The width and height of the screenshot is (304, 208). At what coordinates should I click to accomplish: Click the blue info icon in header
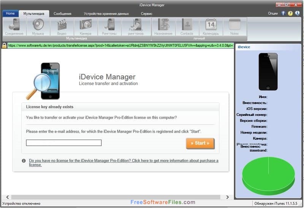coord(298,13)
